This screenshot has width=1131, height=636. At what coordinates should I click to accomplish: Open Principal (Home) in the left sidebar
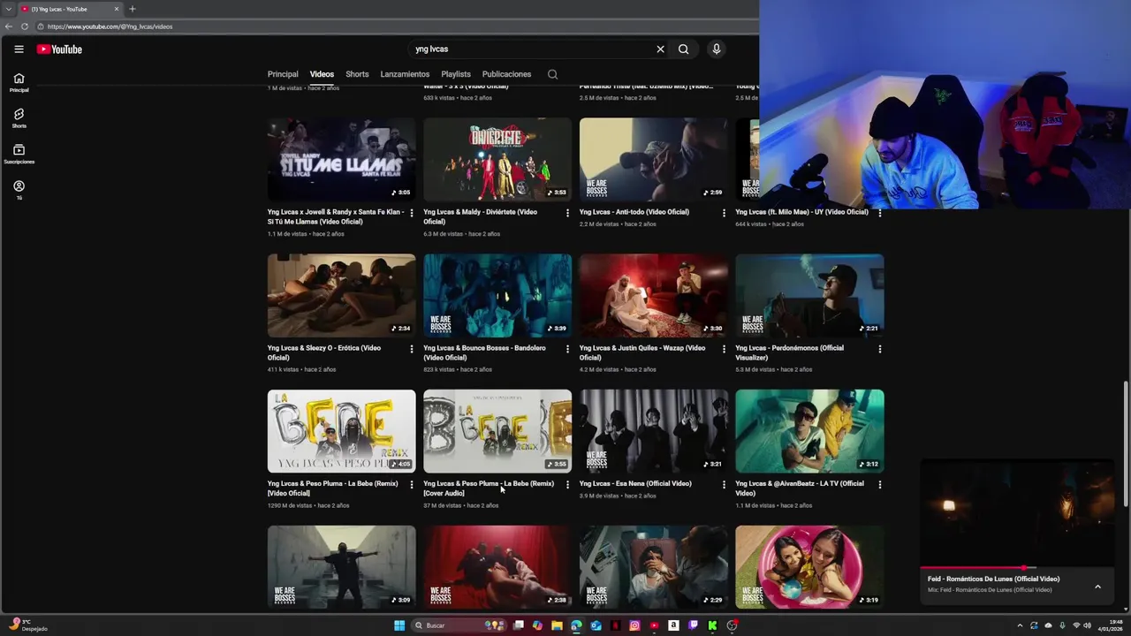tap(19, 83)
